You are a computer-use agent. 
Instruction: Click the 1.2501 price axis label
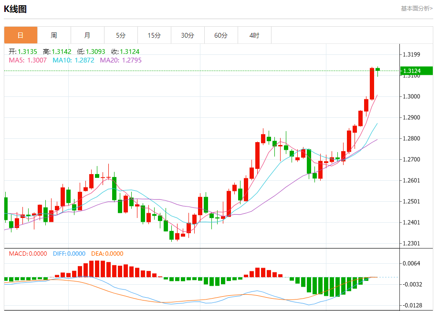coord(411,202)
